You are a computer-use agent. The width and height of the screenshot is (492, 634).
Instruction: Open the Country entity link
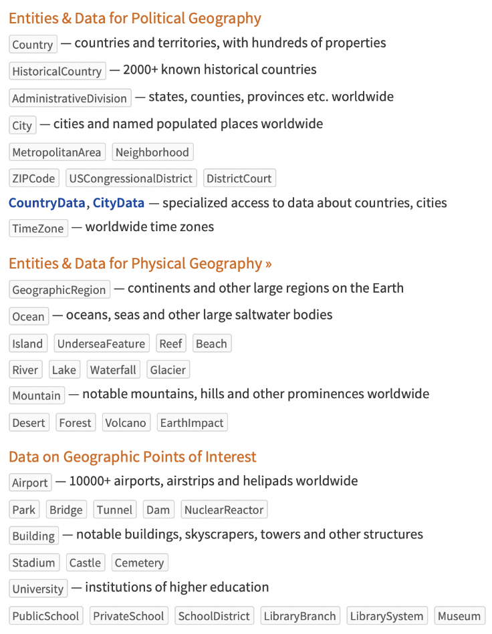point(33,45)
